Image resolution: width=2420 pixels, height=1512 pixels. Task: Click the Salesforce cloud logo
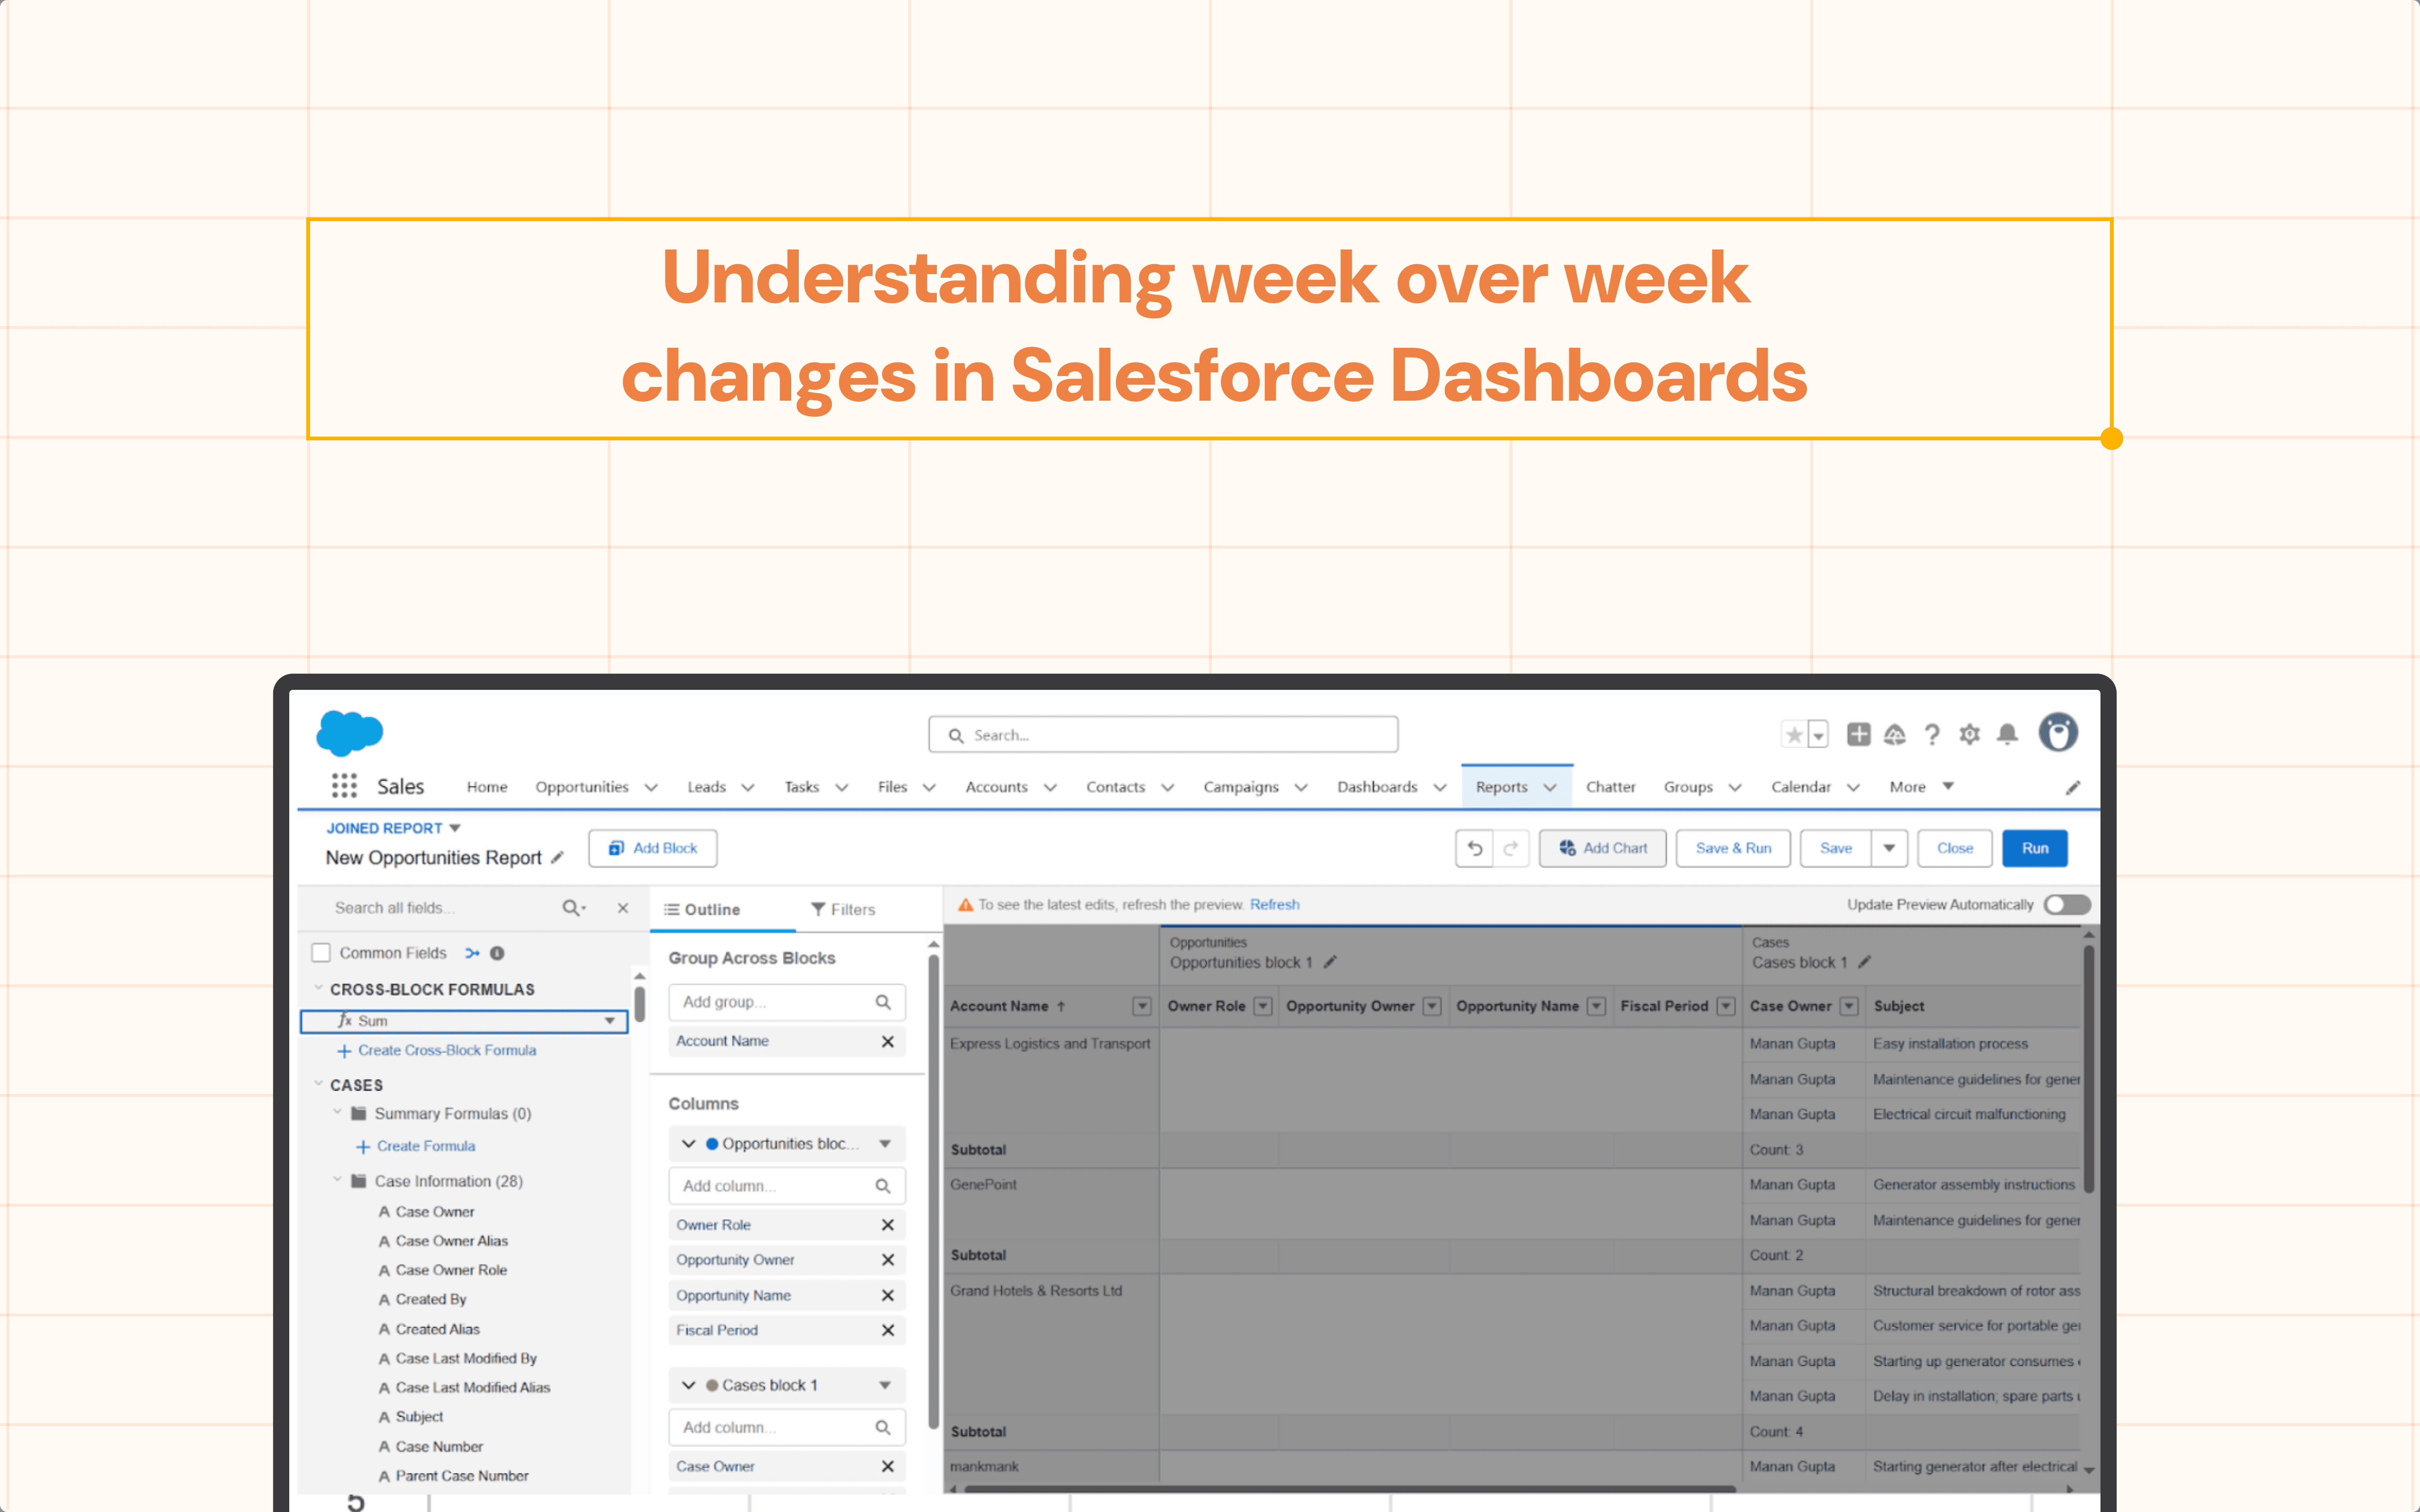click(349, 733)
